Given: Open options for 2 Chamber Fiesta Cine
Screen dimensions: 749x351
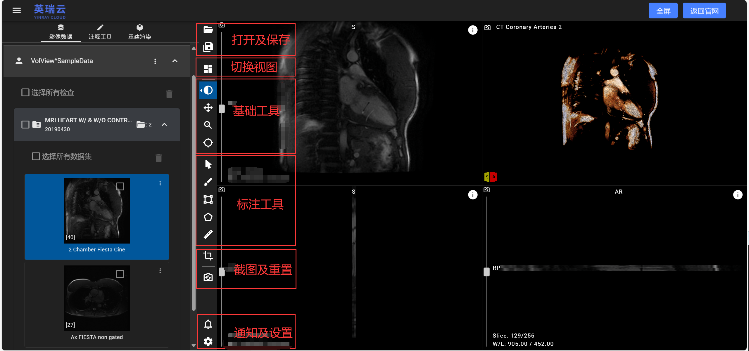Looking at the screenshot, I should (x=160, y=183).
